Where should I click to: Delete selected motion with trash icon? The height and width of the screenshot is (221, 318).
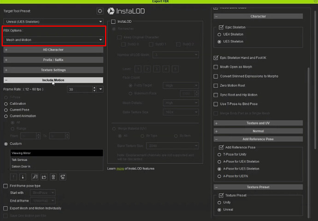click(53, 177)
